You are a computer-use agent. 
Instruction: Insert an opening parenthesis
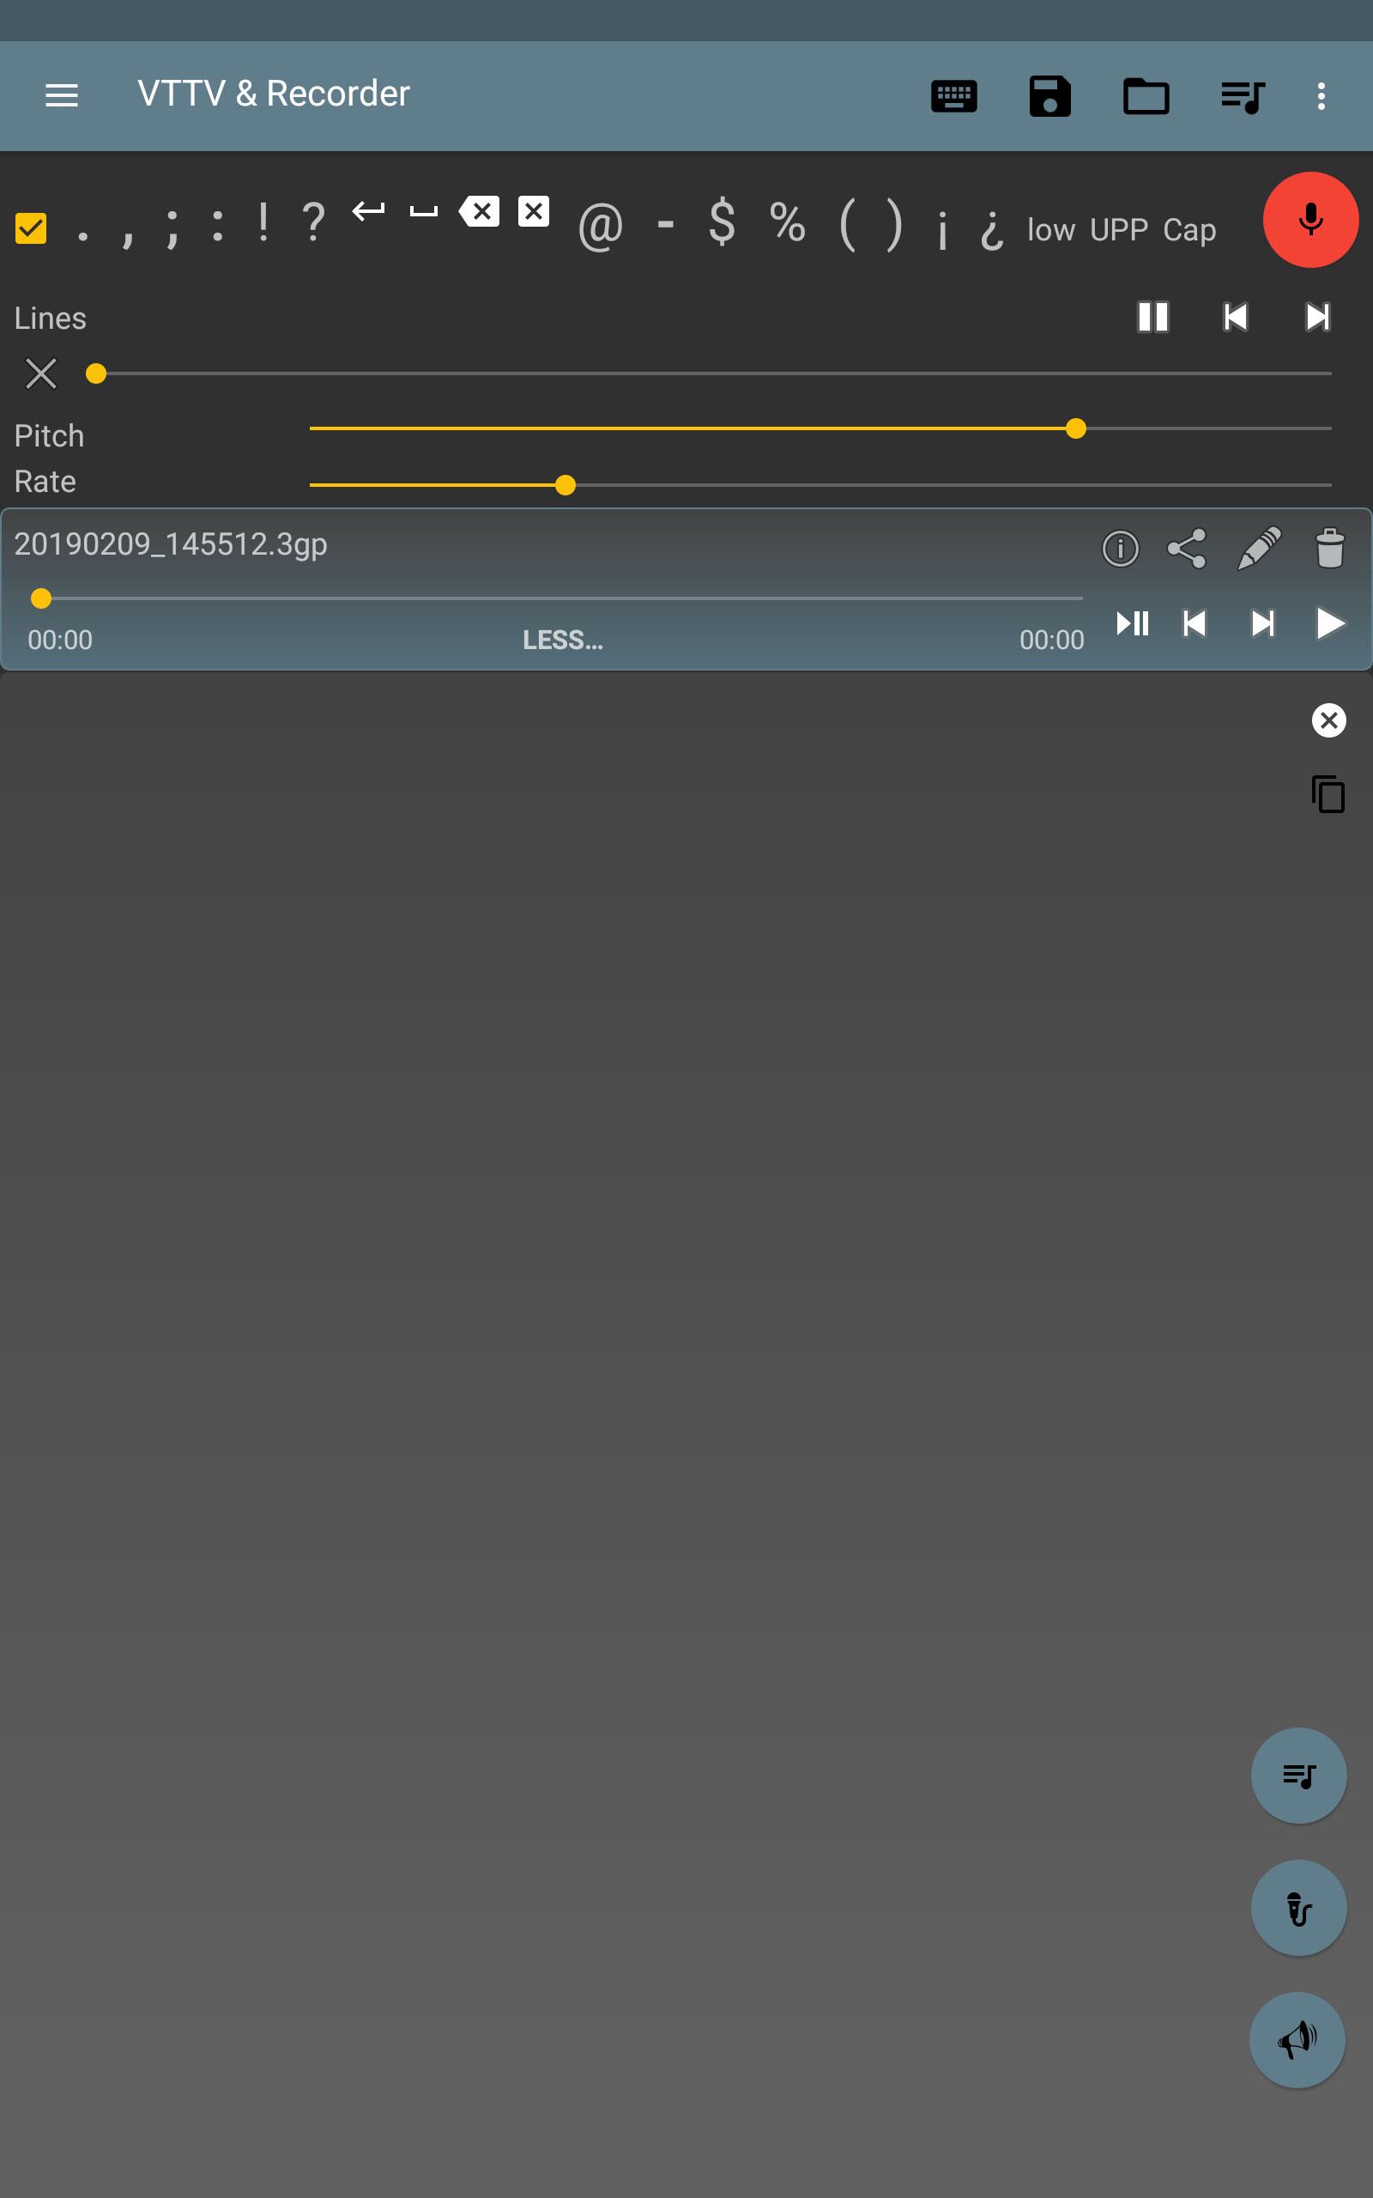click(x=847, y=225)
